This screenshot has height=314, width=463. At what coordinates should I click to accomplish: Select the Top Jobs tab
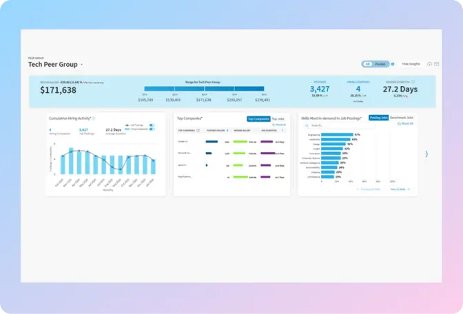click(278, 118)
